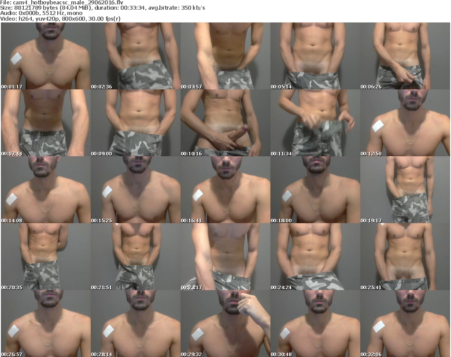Click the 'Audio: 0x000b, 5512 Hz, mono' line
This screenshot has height=357, width=451.
click(41, 13)
